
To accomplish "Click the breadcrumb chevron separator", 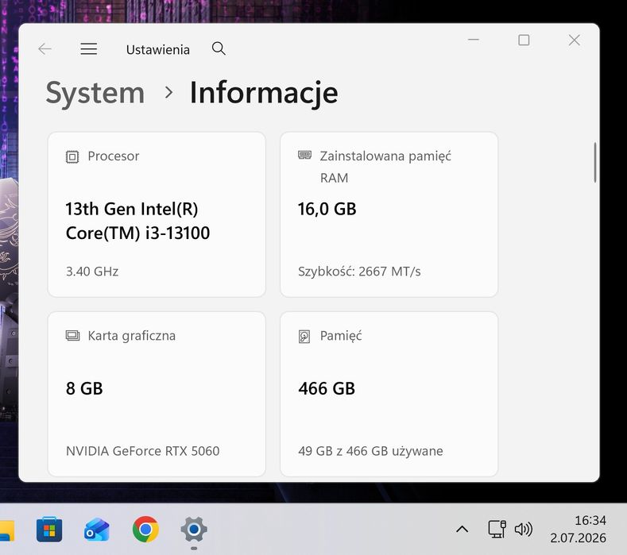I will (168, 93).
